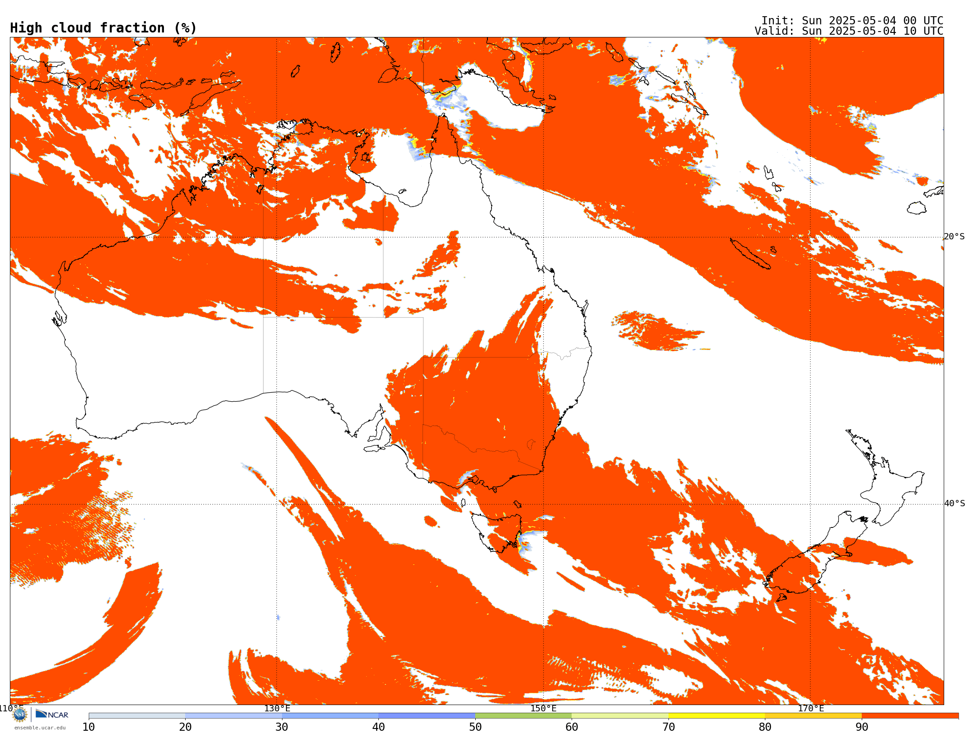The width and height of the screenshot is (973, 733).
Task: Click New Caledonia island outline
Action: pos(750,254)
